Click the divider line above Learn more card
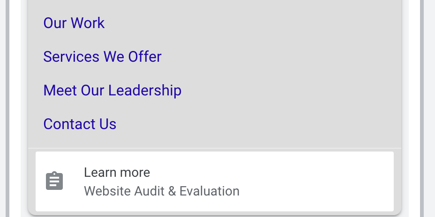 pyautogui.click(x=215, y=148)
